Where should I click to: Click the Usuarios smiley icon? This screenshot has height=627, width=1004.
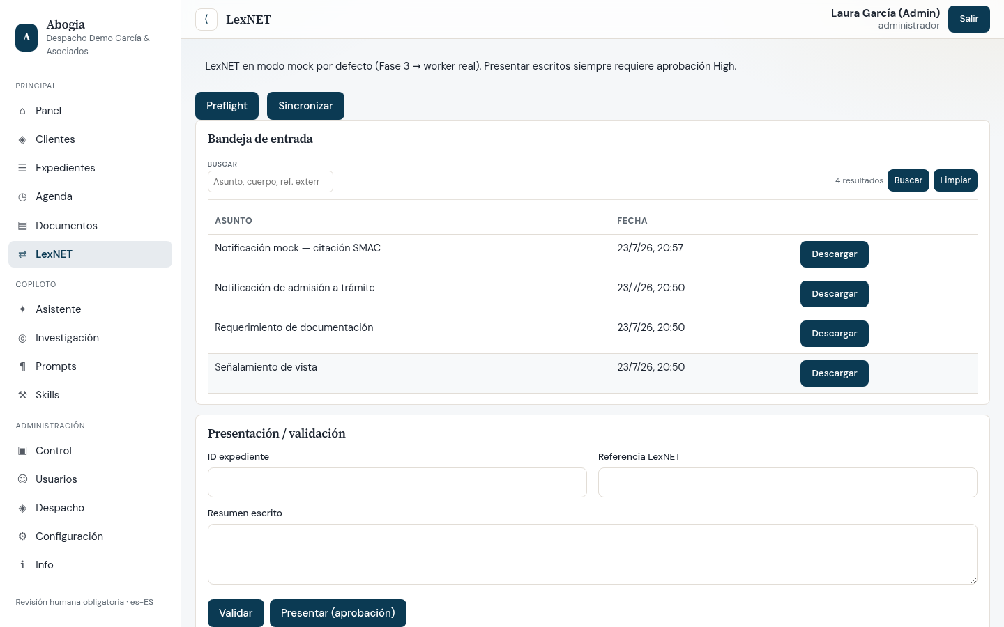(22, 479)
